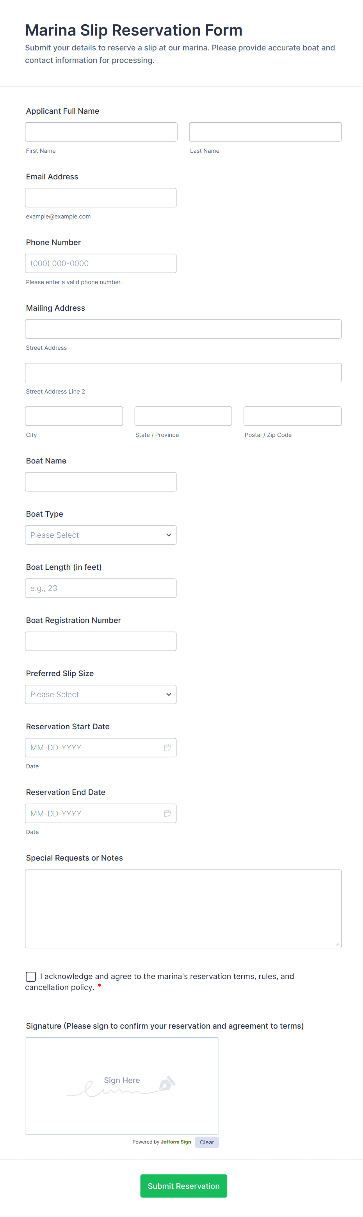The height and width of the screenshot is (1217, 363).
Task: Expand the Boat Type dropdown
Action: pos(101,535)
